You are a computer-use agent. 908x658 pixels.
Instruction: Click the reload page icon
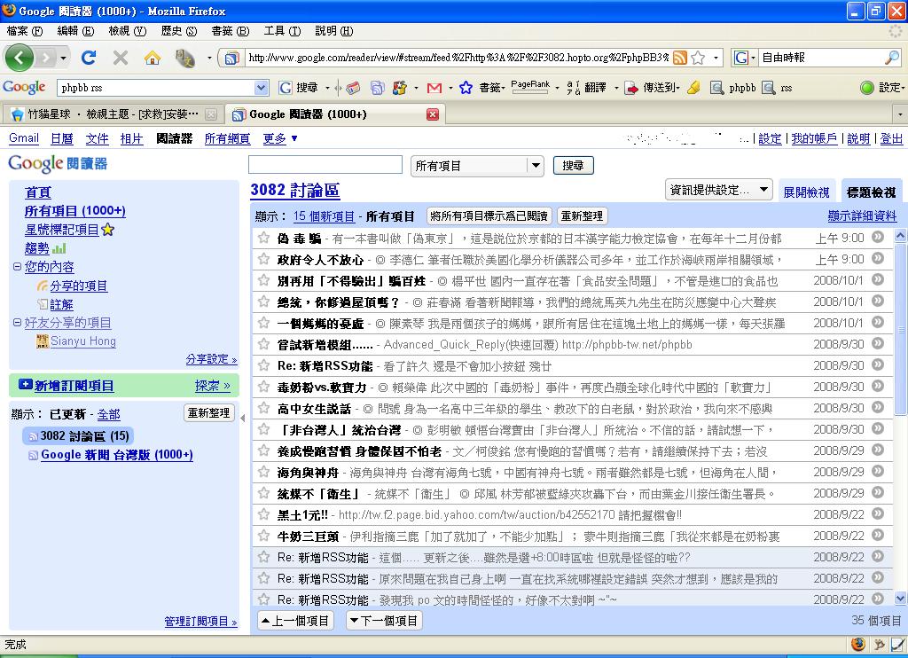[x=89, y=58]
